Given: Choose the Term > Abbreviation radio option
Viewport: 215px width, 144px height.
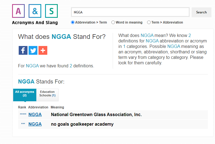Looking at the screenshot, I should [149, 22].
